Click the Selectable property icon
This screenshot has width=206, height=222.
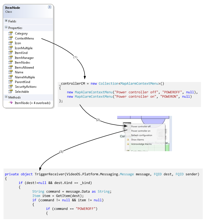point(10,92)
